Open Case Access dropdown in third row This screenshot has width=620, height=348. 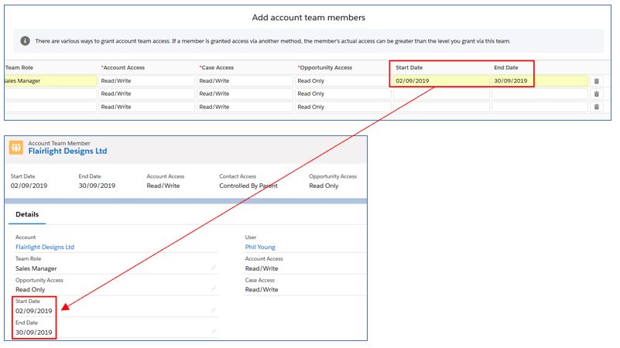pyautogui.click(x=245, y=107)
